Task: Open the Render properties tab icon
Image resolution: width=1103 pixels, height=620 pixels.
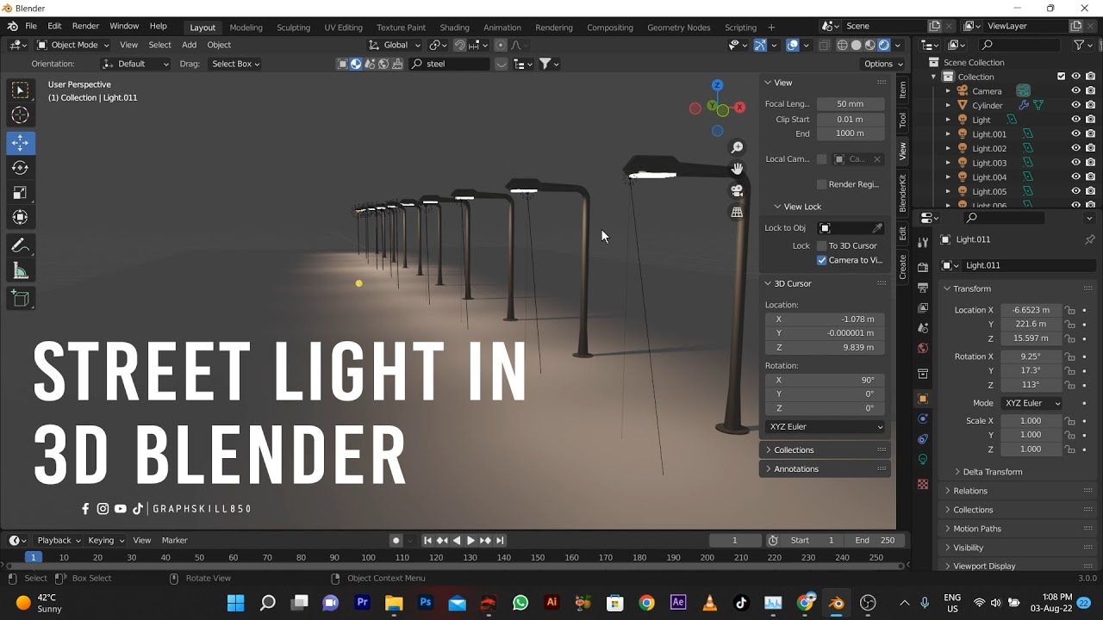Action: point(923,267)
